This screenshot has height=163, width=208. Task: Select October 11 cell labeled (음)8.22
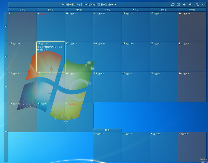point(107,27)
